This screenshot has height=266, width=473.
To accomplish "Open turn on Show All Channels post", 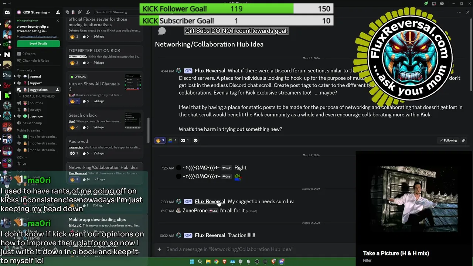I will click(x=105, y=89).
